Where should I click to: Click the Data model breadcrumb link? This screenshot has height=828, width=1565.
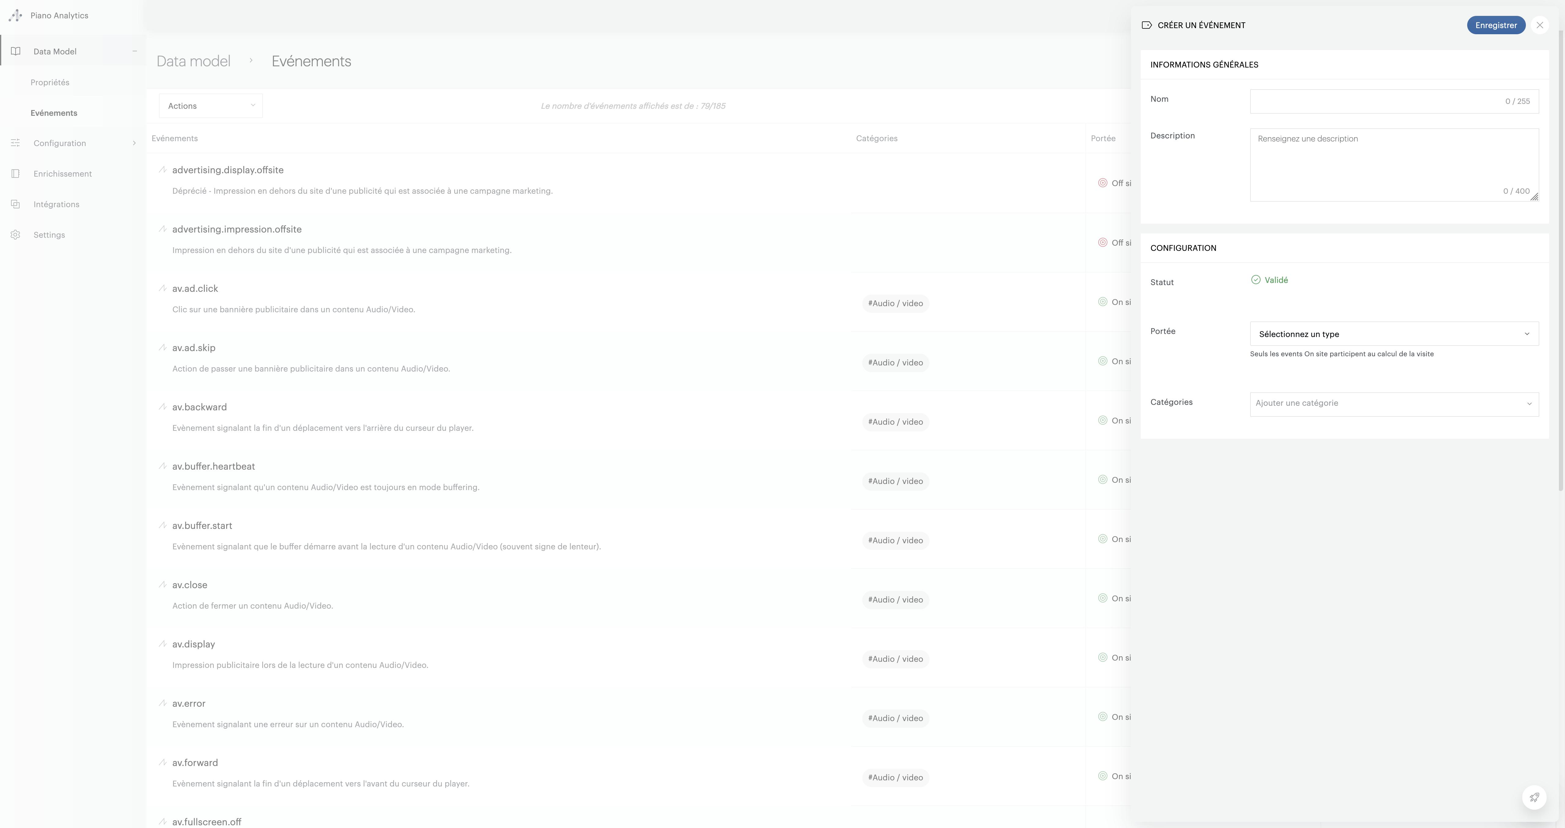coord(193,61)
